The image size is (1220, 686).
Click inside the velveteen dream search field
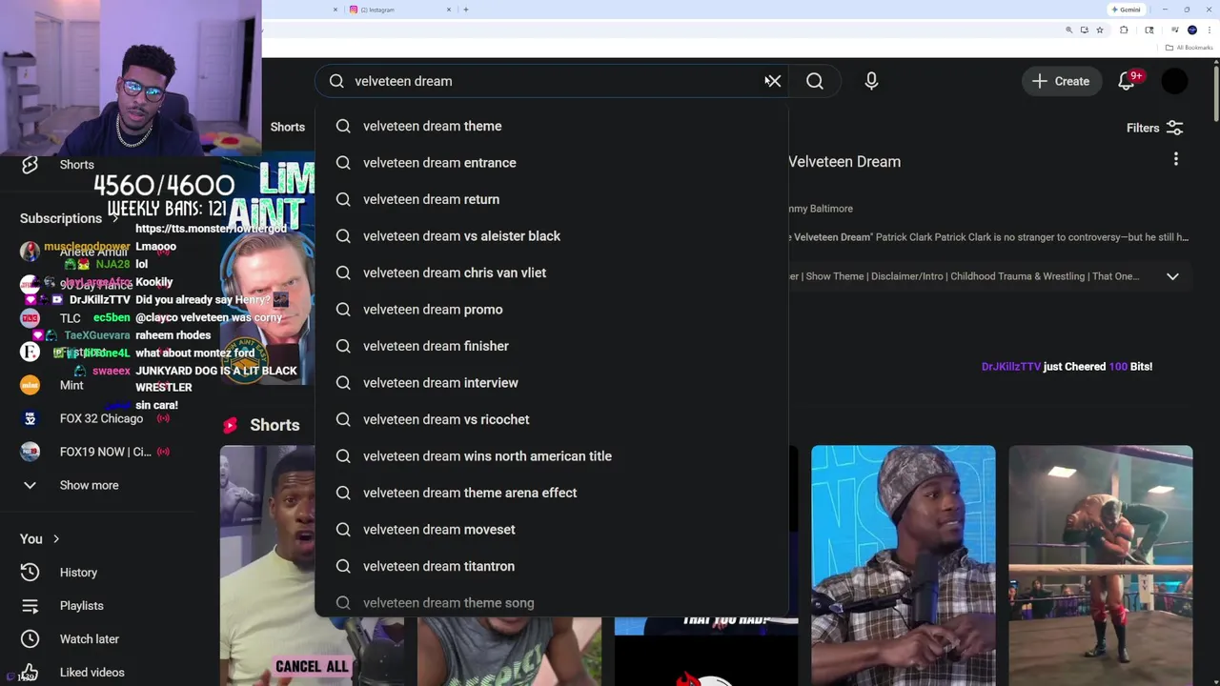click(553, 81)
